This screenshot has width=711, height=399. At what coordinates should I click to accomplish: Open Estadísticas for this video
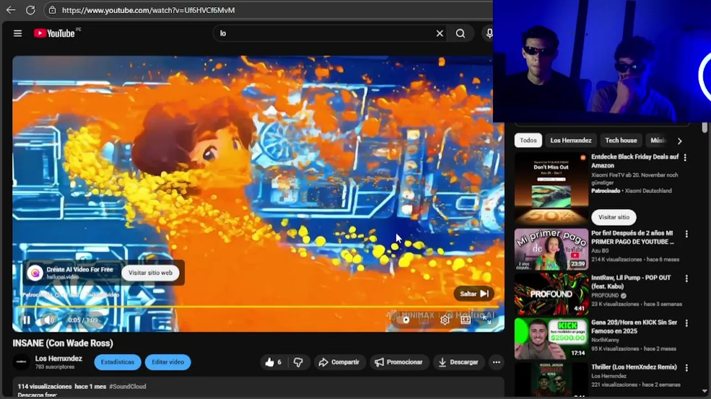[117, 362]
